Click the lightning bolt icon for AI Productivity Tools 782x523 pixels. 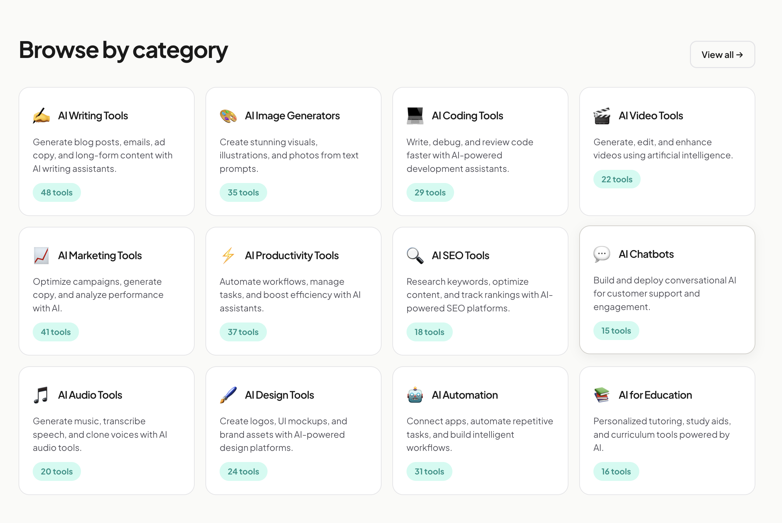pos(228,255)
